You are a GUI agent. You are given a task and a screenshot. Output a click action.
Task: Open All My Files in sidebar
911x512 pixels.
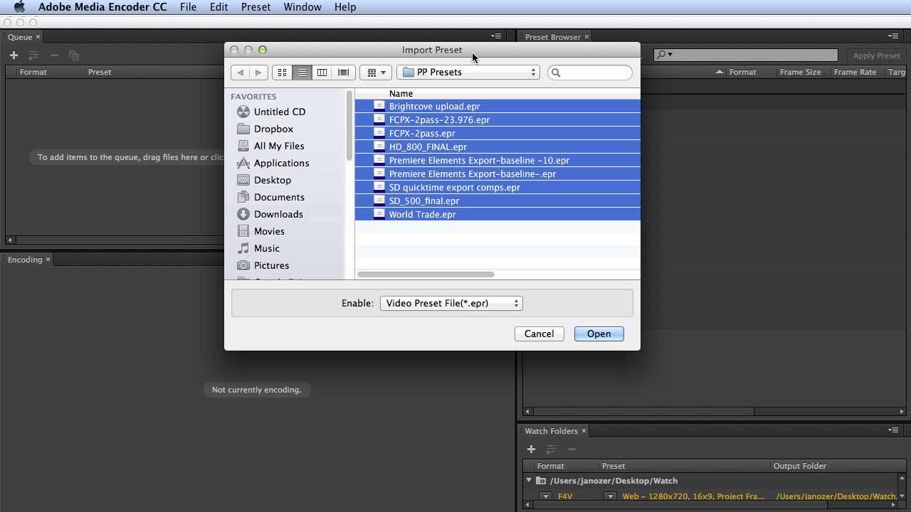click(x=279, y=146)
